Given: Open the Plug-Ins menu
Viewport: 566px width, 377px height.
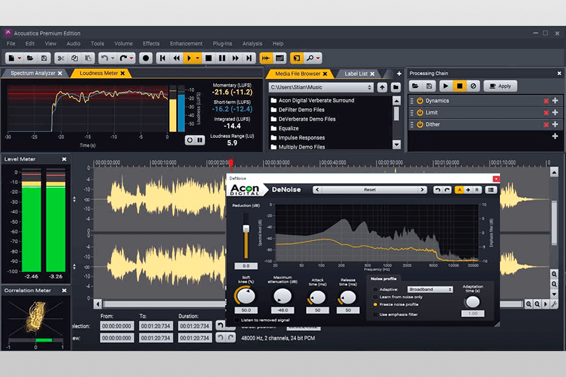Looking at the screenshot, I should click(x=222, y=43).
